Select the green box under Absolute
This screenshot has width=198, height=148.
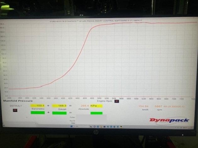coord(96,113)
